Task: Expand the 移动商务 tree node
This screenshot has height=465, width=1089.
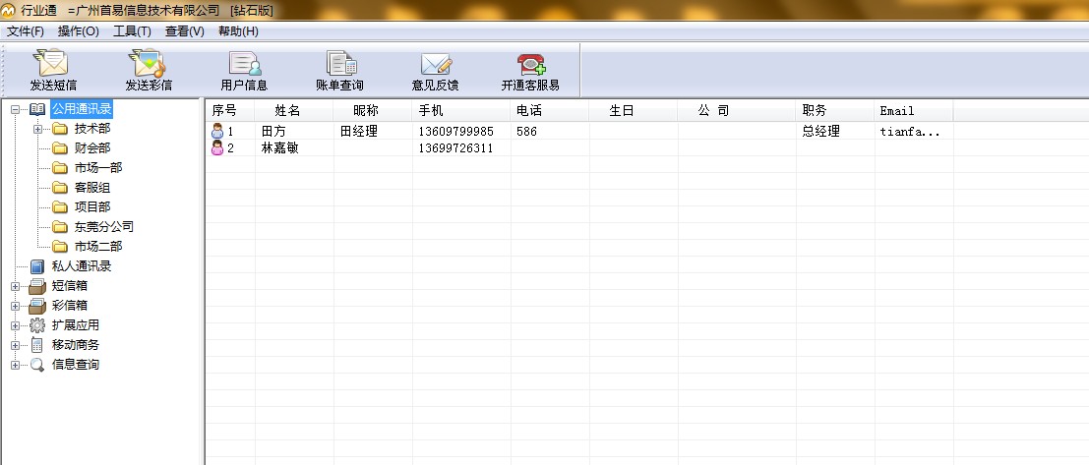Action: (x=16, y=345)
